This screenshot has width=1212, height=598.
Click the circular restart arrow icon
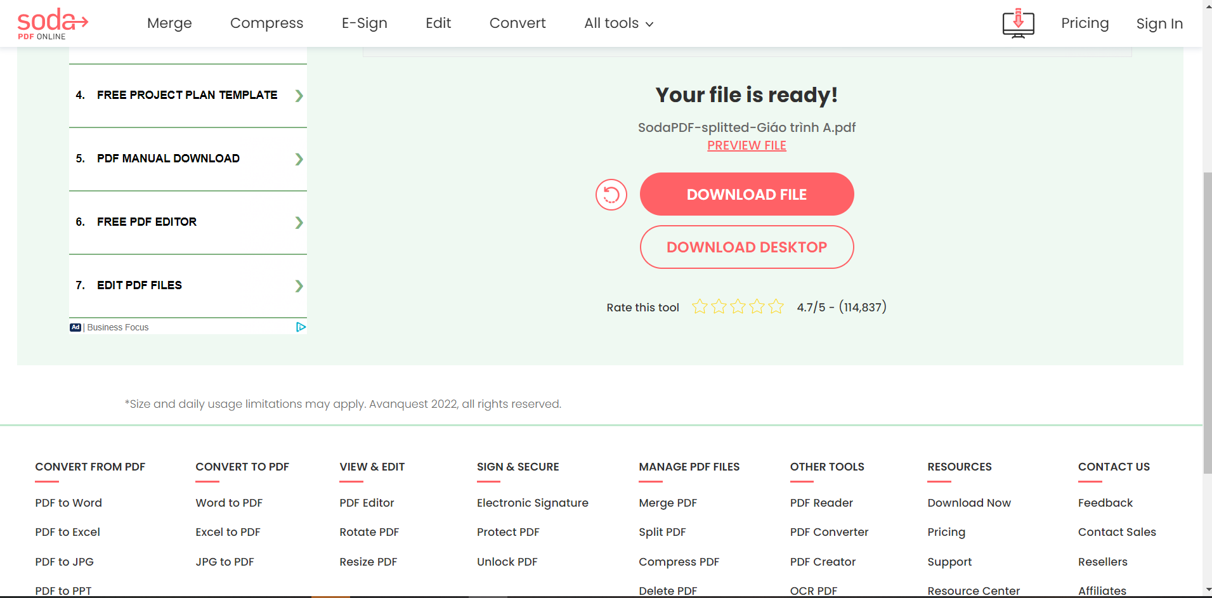coord(611,194)
